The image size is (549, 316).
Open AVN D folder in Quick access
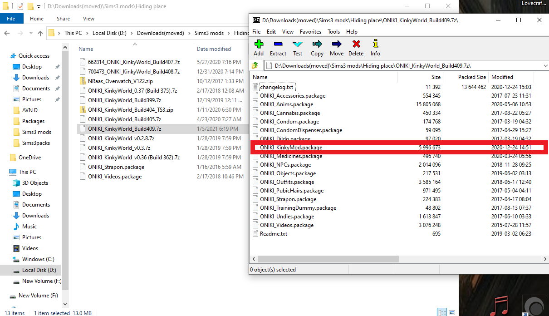[30, 110]
